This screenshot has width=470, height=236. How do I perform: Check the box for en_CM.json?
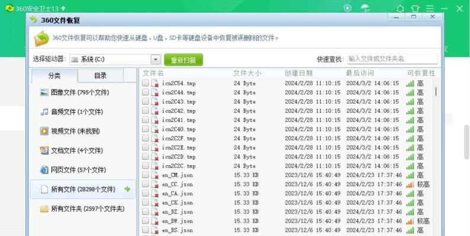point(146,175)
